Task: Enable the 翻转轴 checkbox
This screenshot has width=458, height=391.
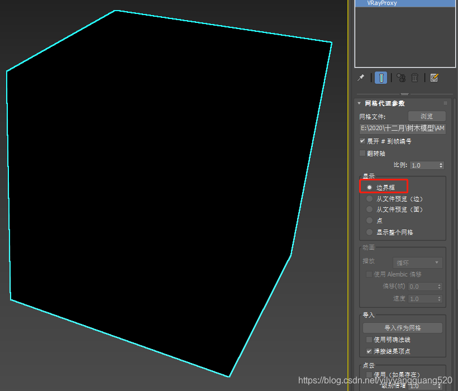Action: tap(362, 153)
